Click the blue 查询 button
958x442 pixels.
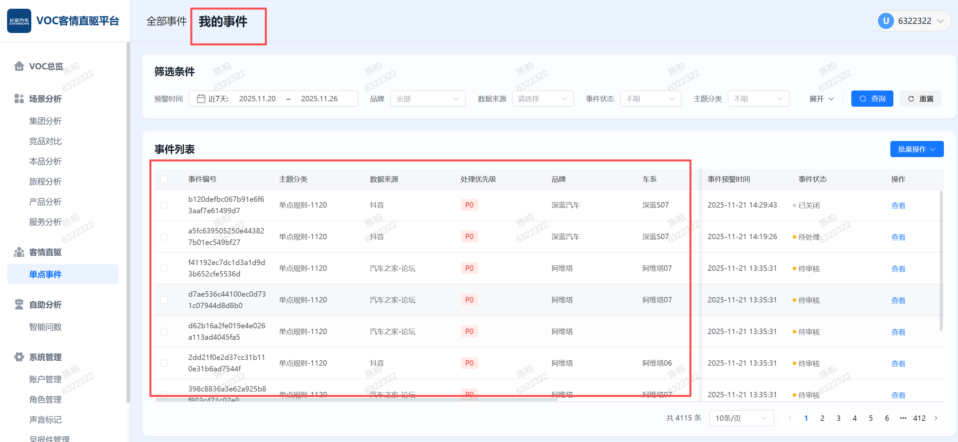coord(872,99)
